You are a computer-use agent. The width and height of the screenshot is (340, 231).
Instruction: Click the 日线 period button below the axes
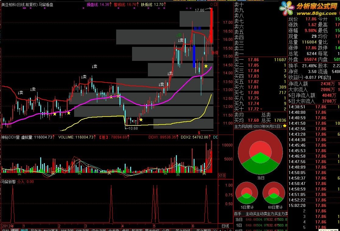click(225, 226)
